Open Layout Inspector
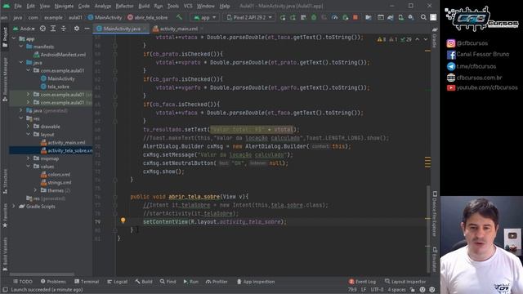The image size is (523, 294). tap(405, 282)
